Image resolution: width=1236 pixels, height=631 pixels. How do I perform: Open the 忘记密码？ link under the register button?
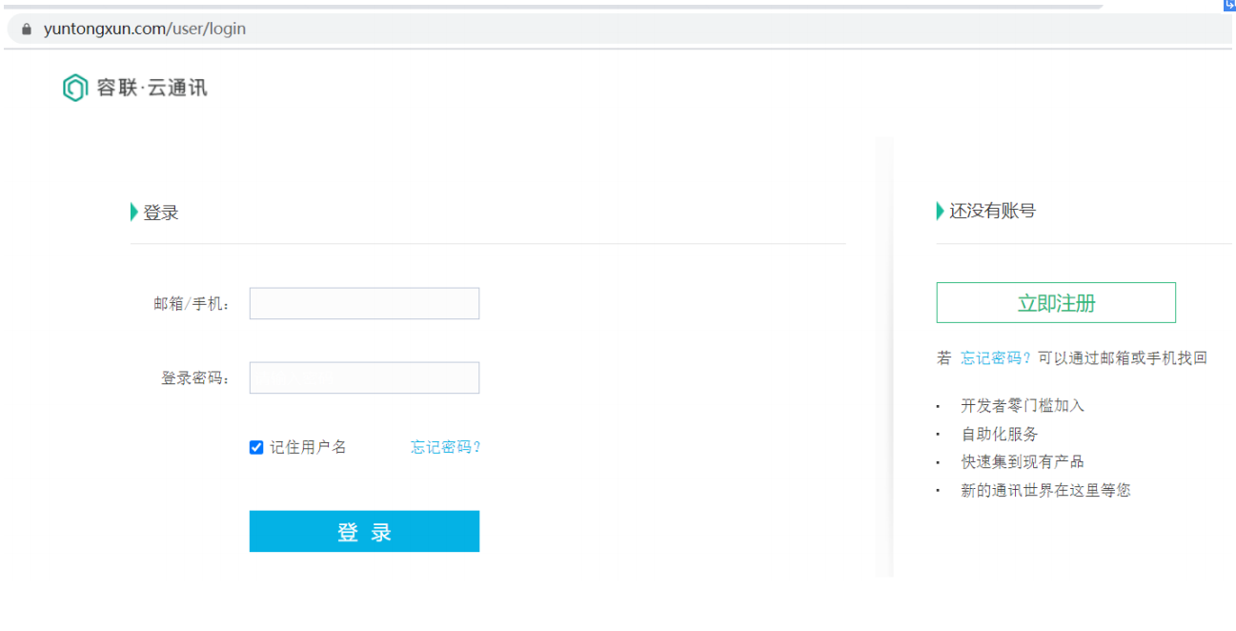click(996, 358)
